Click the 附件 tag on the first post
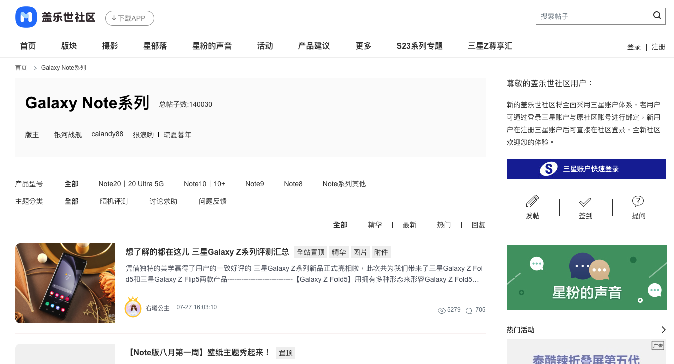 click(x=381, y=252)
